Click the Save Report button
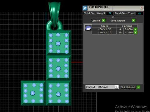 point(121,21)
